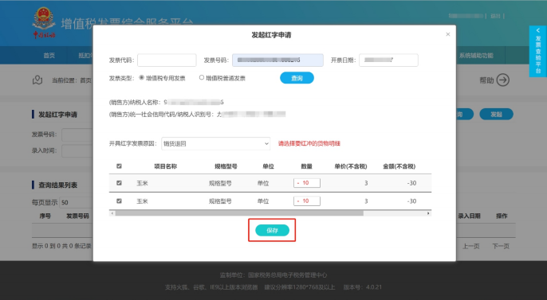Close the 发起红字申请 dialog
547x300 pixels.
coord(448,34)
